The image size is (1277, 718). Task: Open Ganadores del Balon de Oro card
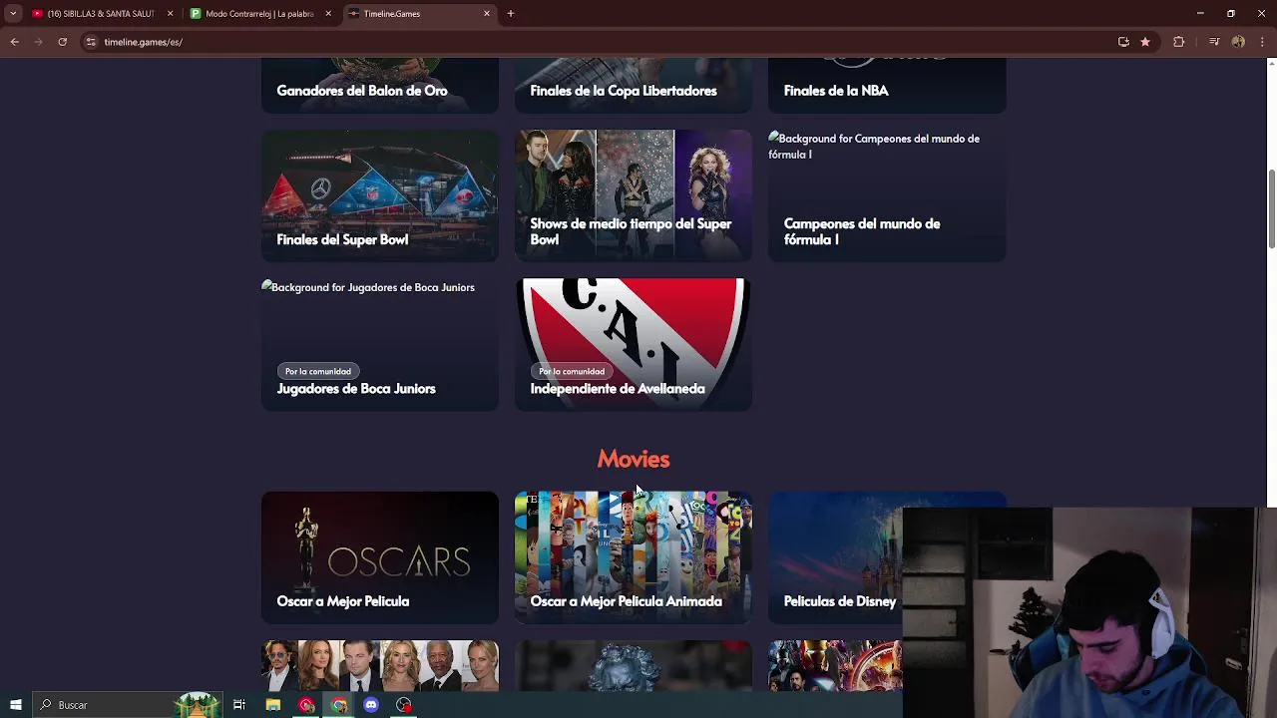(380, 86)
